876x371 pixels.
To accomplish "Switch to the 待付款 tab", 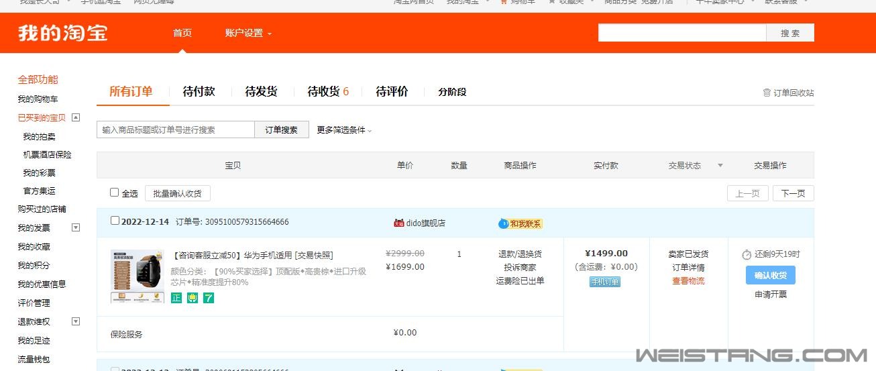I will click(199, 91).
